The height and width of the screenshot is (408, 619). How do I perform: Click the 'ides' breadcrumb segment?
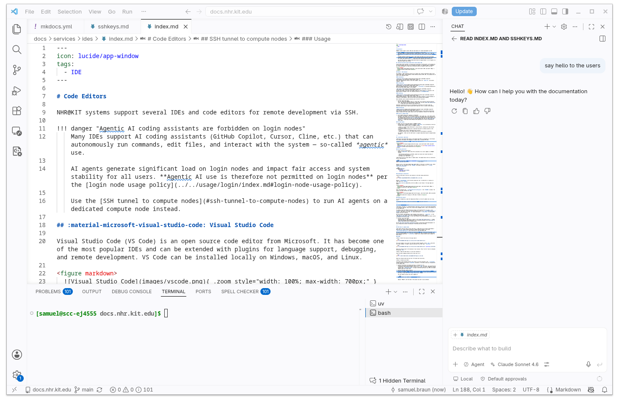[x=87, y=39]
